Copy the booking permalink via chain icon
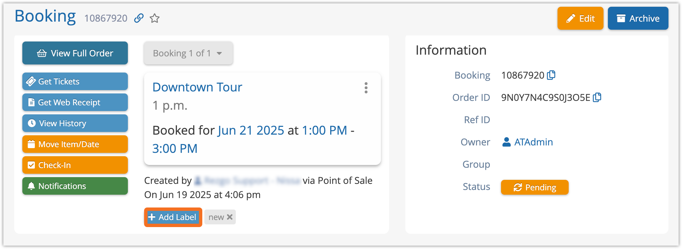 (x=139, y=18)
